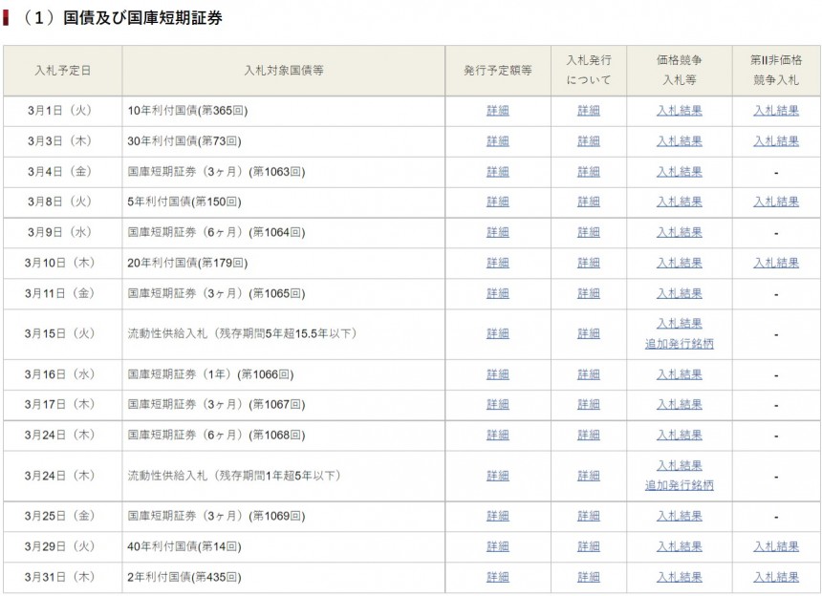822x596 pixels.
Task: Open 発行予定額等 詳細 for 国庫短期証券(第1067回)
Action: (x=497, y=405)
